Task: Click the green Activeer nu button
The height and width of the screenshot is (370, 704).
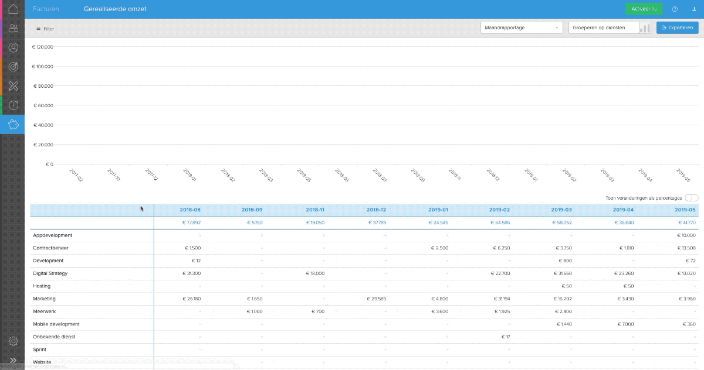Action: click(644, 9)
